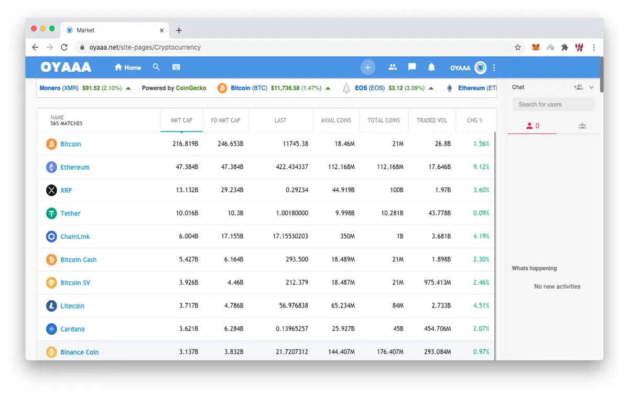This screenshot has width=629, height=396.
Task: Open the Litecoin name link
Action: 72,305
